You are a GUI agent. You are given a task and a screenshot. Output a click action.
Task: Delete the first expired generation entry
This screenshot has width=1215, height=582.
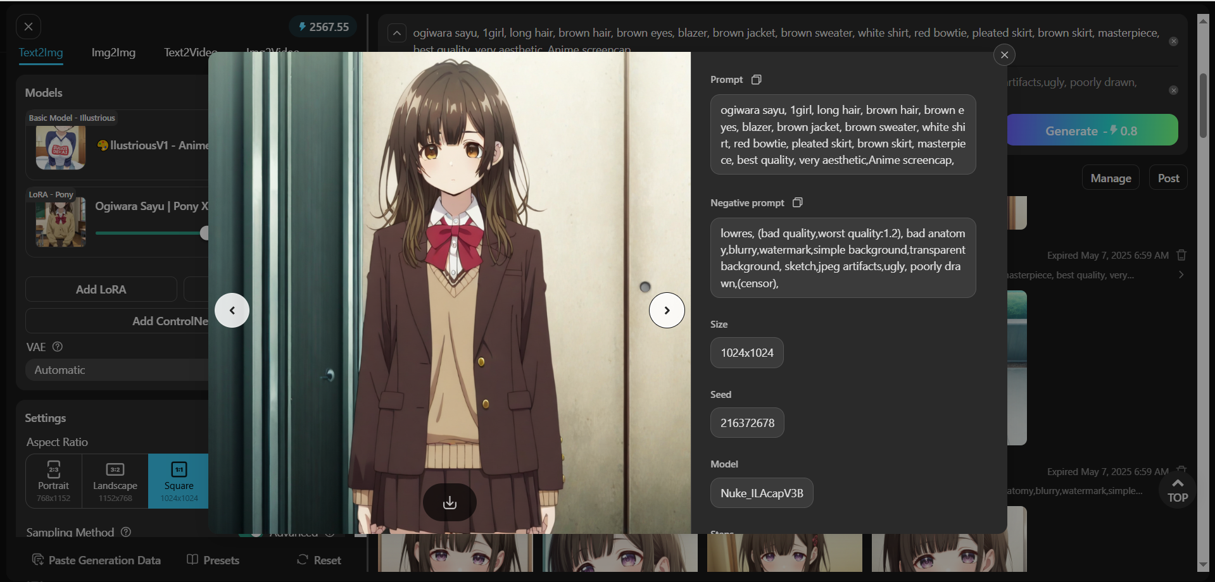[x=1181, y=255]
